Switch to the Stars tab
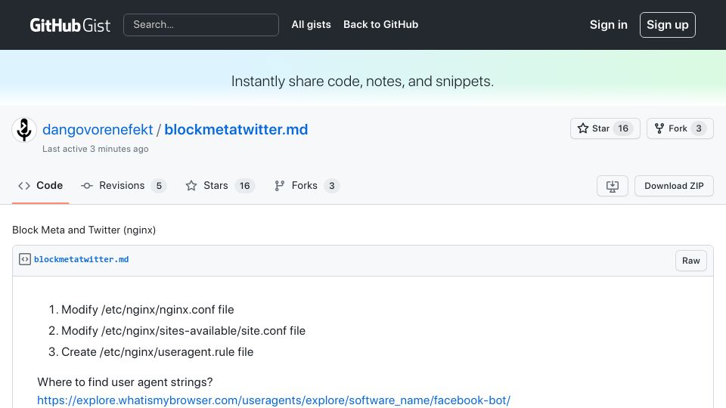Image resolution: width=726 pixels, height=408 pixels. tap(220, 186)
